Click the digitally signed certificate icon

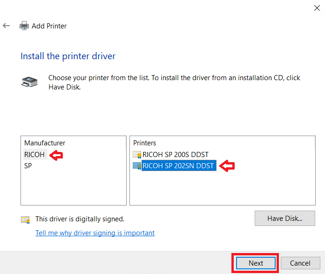click(x=25, y=219)
